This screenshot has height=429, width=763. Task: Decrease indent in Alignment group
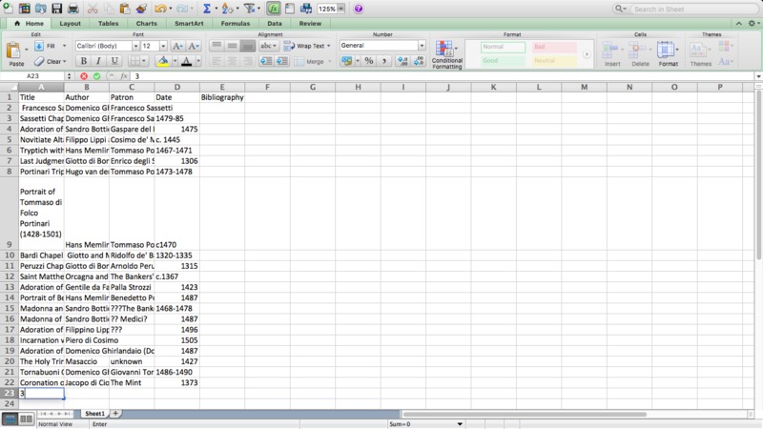click(266, 61)
